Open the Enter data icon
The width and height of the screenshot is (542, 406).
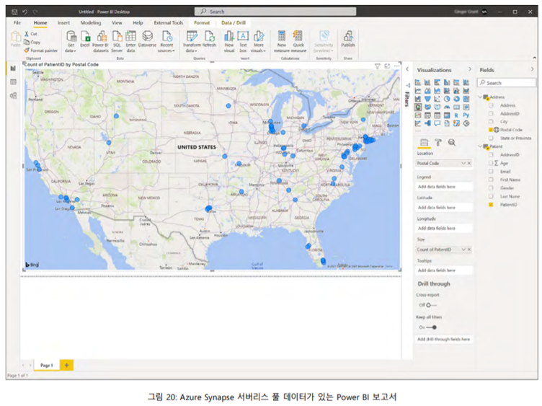[x=130, y=41]
